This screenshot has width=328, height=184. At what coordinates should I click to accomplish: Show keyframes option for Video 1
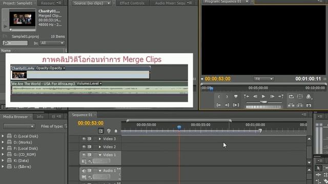coord(90,162)
